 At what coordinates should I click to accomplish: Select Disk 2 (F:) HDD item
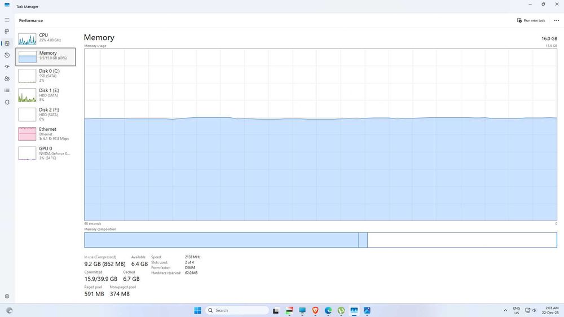pos(45,115)
